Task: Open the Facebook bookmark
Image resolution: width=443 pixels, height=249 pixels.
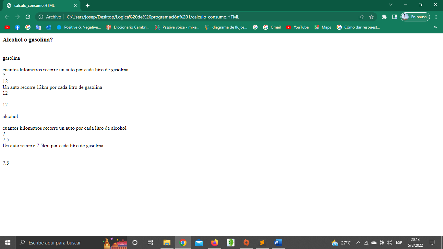Action: point(18,27)
